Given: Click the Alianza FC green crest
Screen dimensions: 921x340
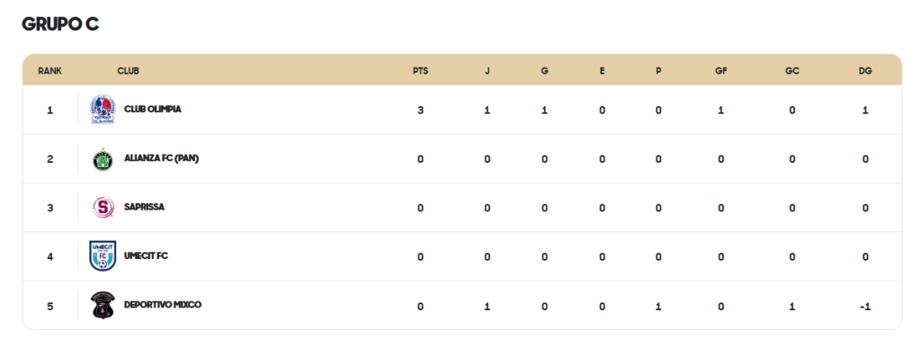Looking at the screenshot, I should [x=103, y=159].
